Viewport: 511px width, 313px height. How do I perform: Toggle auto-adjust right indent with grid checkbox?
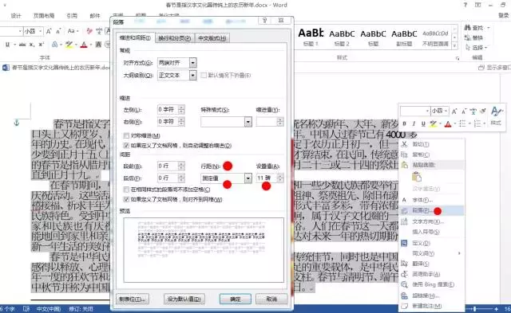(x=126, y=145)
